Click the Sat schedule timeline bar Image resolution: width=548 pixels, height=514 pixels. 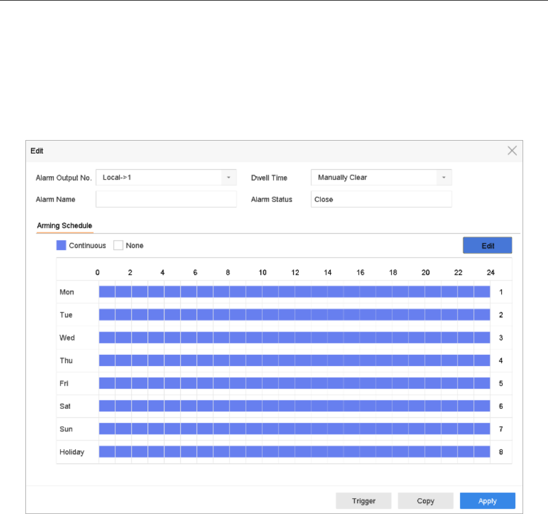coord(294,406)
